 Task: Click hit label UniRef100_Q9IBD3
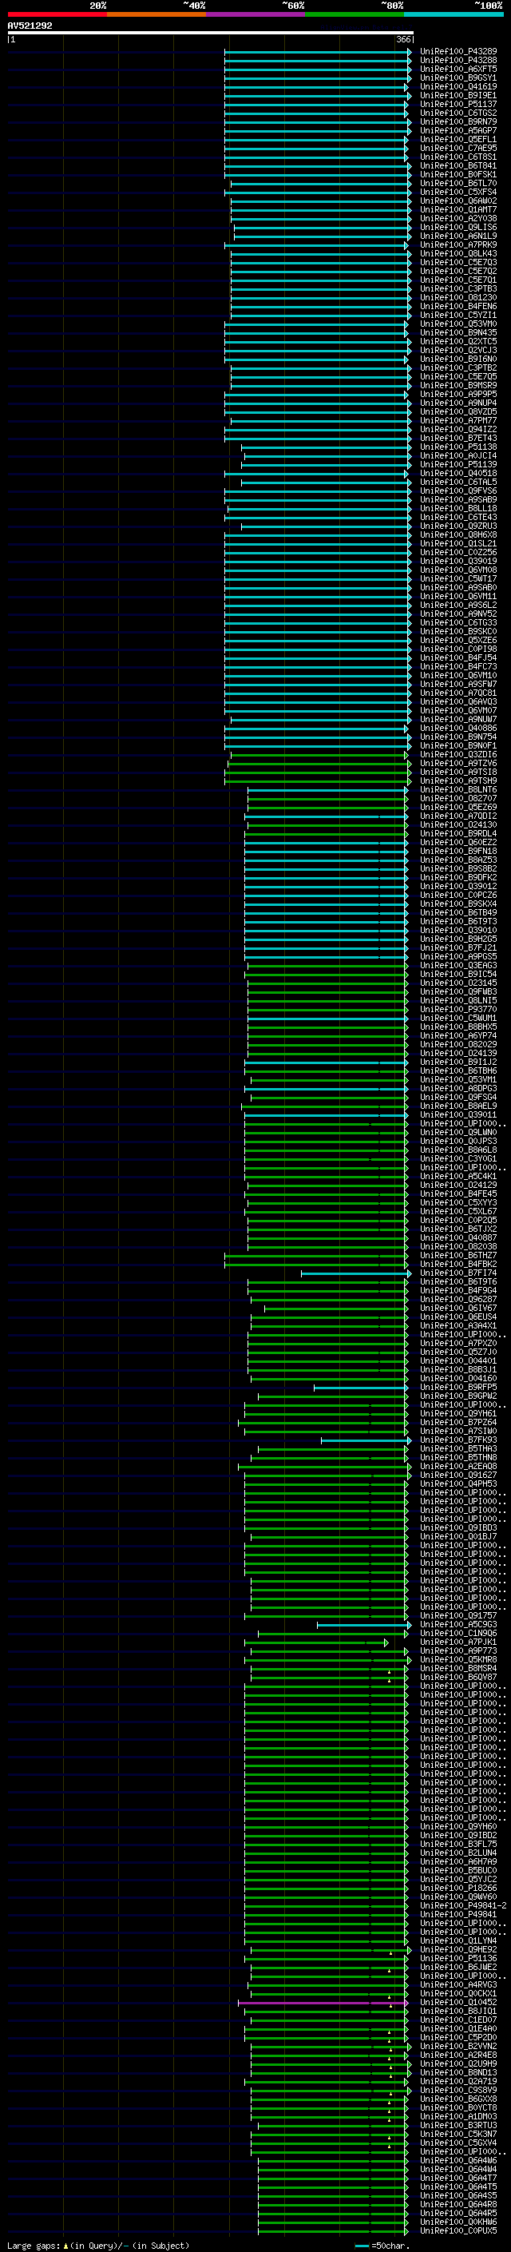(458, 1528)
